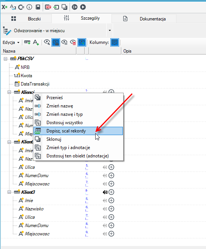Screen dimensions: 206x249
Task: Open the variables X= tool
Action: click(x=5, y=7)
